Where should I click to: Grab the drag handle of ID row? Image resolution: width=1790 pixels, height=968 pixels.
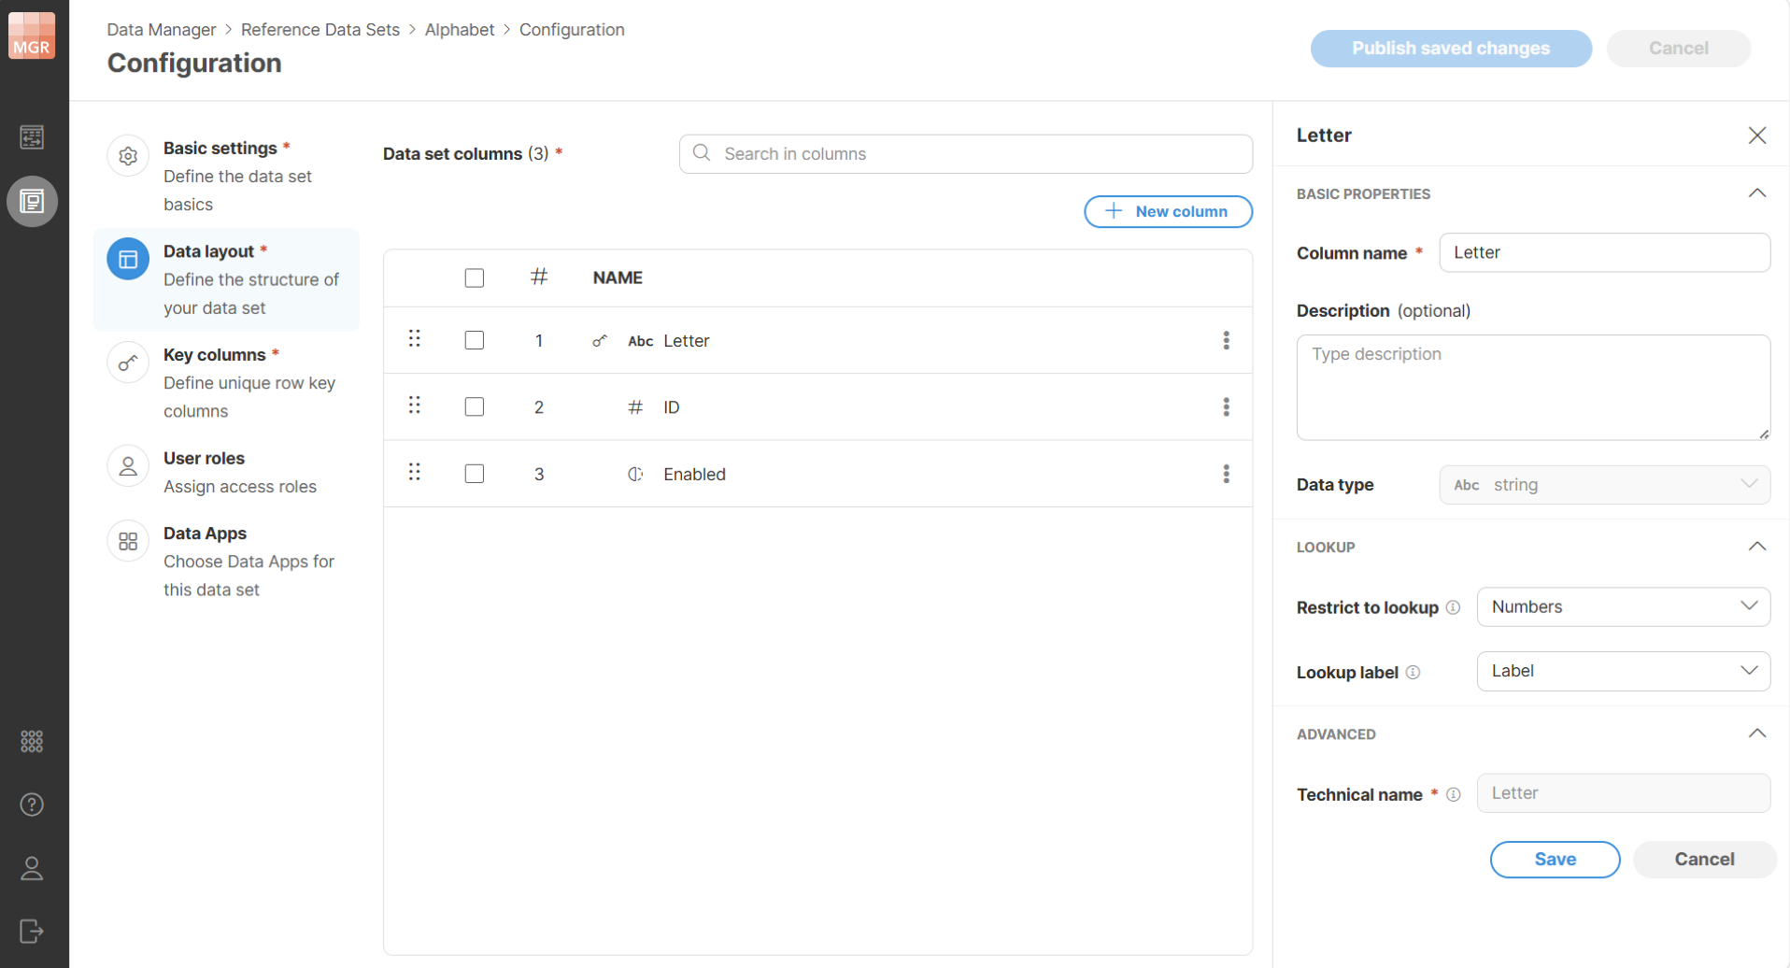click(415, 406)
